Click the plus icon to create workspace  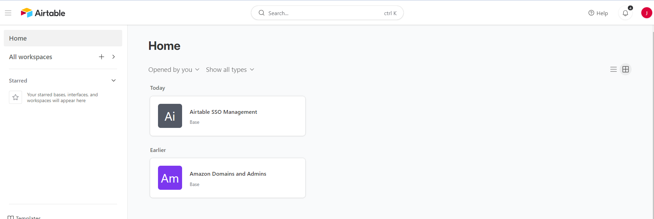pyautogui.click(x=102, y=57)
